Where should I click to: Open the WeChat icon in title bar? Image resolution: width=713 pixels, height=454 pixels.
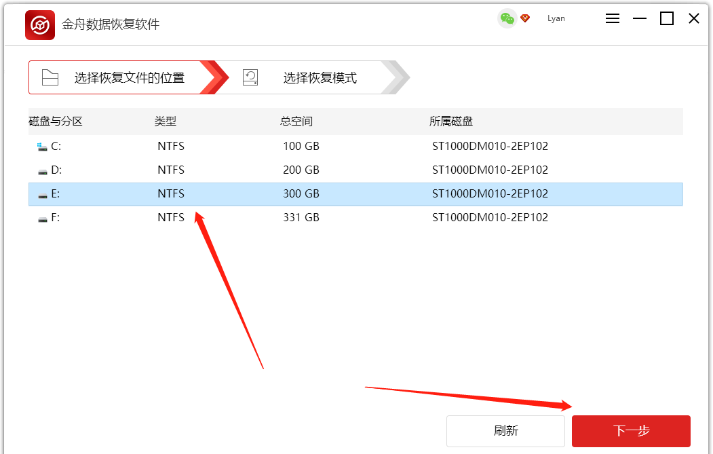point(507,18)
